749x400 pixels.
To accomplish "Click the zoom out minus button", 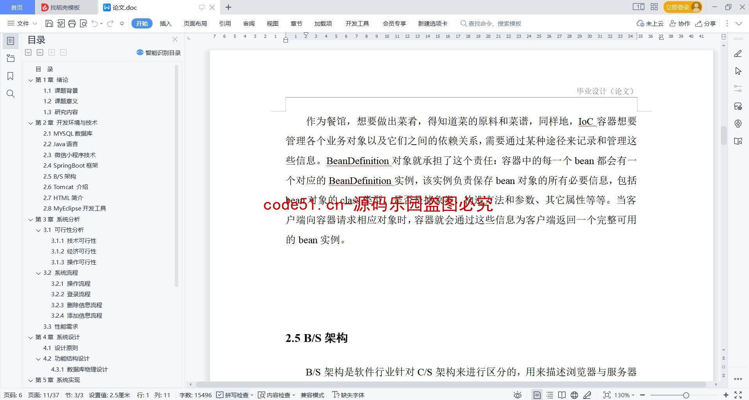I will coord(643,395).
